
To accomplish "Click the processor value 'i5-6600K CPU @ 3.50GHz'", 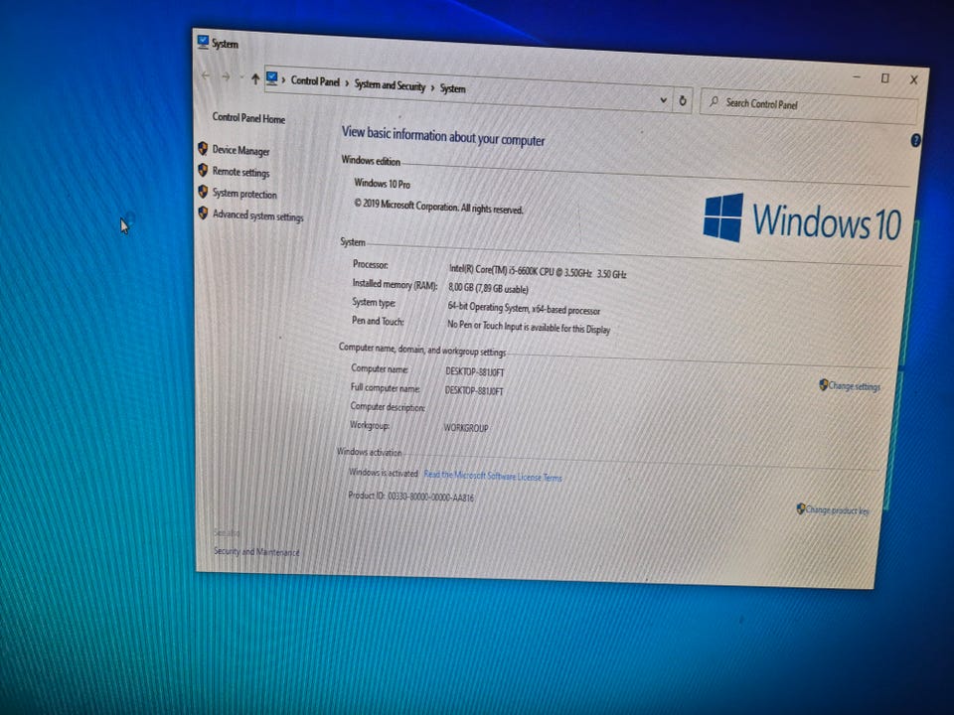I will (x=551, y=271).
